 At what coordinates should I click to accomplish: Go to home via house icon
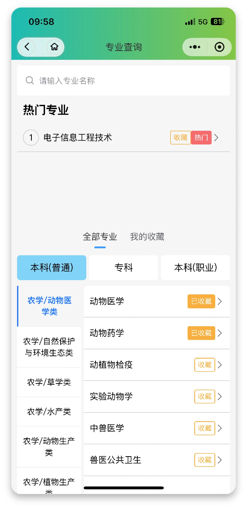coord(54,47)
